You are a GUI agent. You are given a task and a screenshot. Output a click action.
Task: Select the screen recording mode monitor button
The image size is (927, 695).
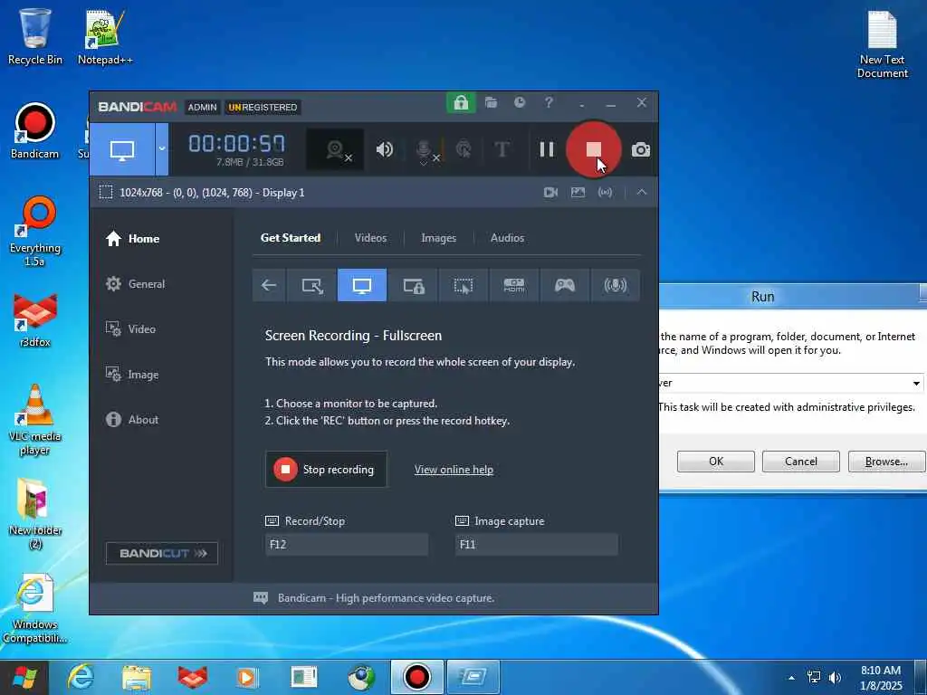tap(122, 149)
